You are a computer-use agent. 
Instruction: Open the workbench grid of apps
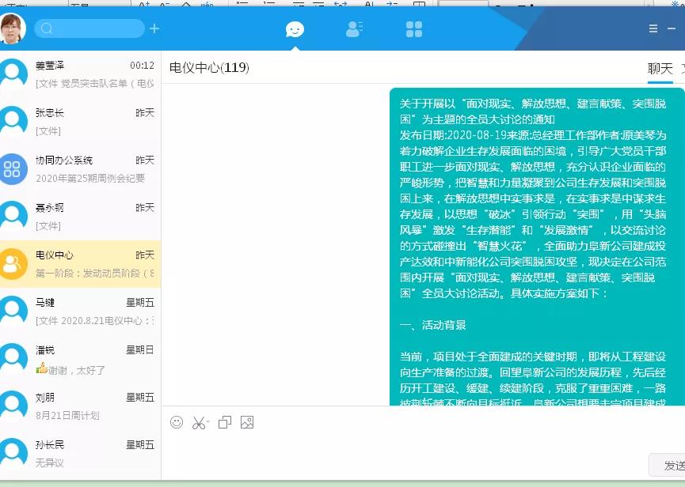point(413,28)
